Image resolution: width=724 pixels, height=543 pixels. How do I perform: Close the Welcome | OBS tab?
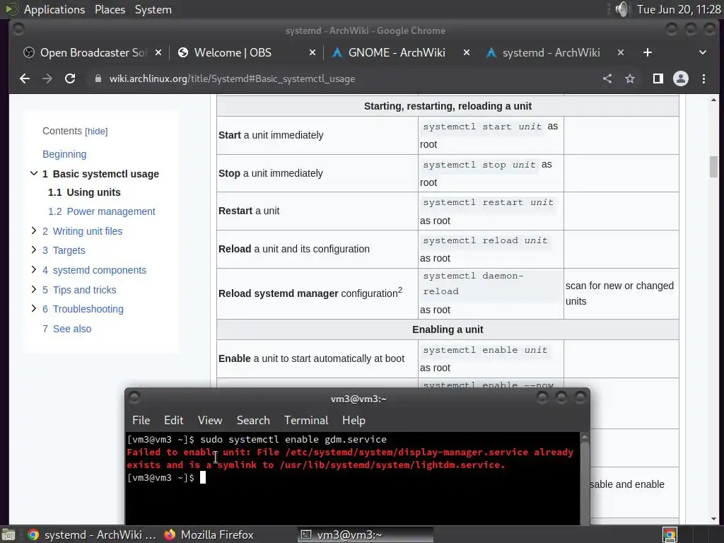pyautogui.click(x=313, y=52)
